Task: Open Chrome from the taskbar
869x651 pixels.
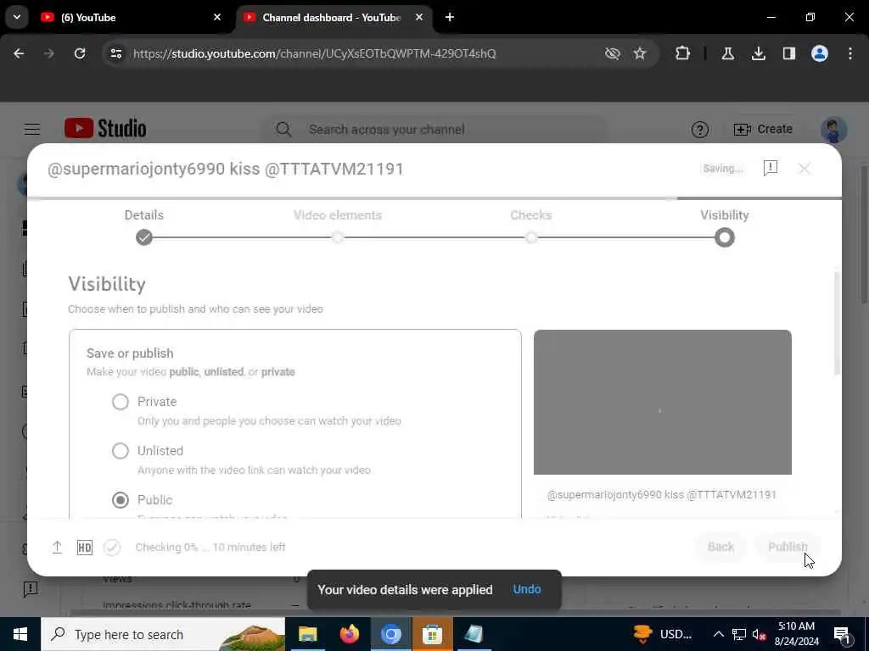Action: (x=390, y=634)
